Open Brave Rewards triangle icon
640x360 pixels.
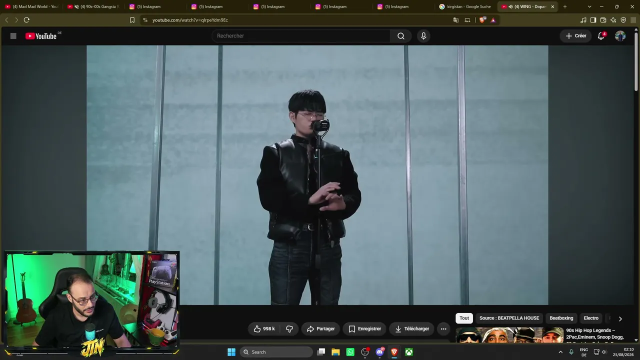[x=493, y=20]
